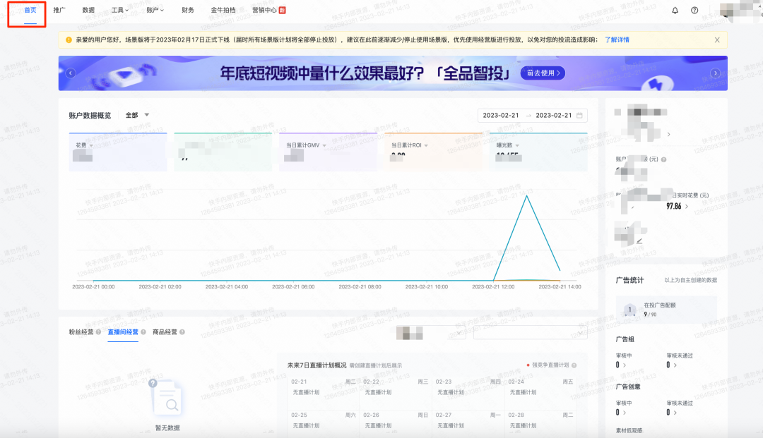Click 2023-02-21 12:00 axis label
Image resolution: width=763 pixels, height=438 pixels.
pos(493,287)
